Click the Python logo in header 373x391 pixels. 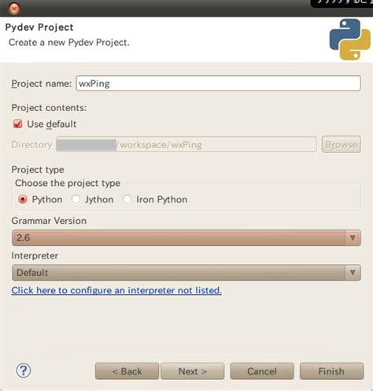350,39
